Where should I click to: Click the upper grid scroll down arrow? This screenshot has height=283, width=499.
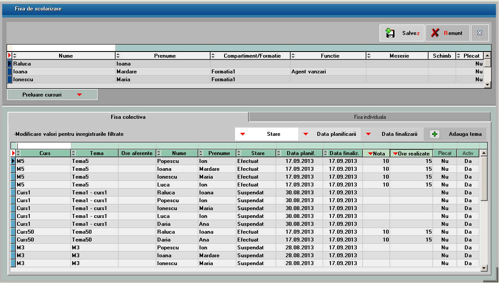487,84
